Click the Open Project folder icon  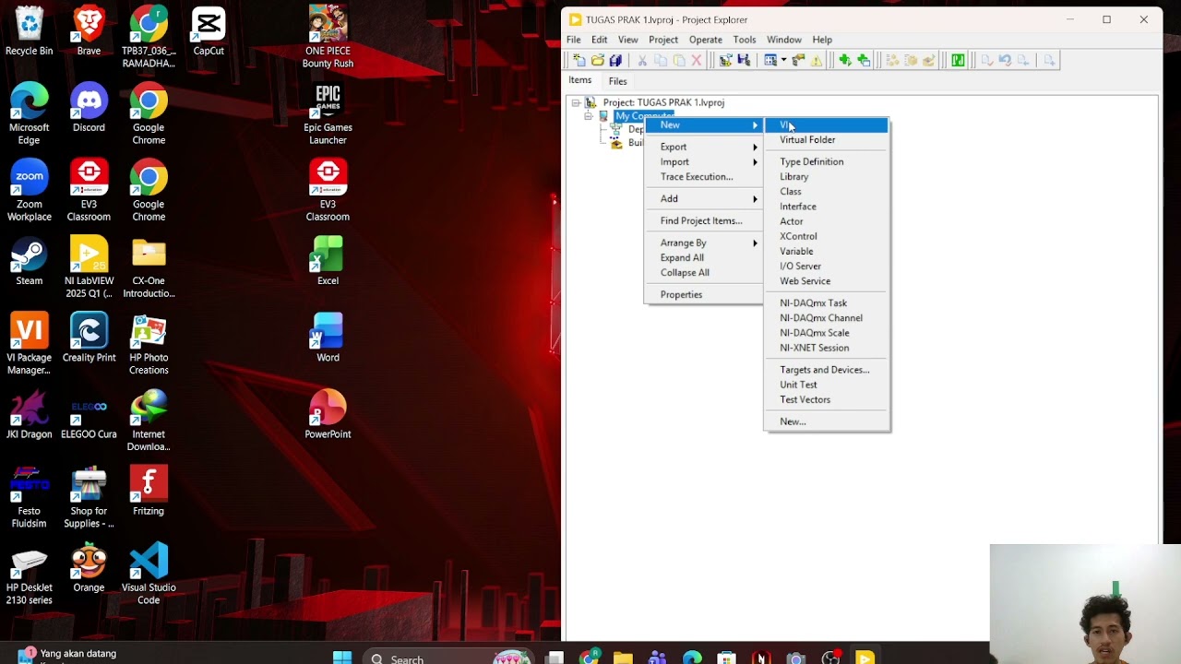point(598,60)
